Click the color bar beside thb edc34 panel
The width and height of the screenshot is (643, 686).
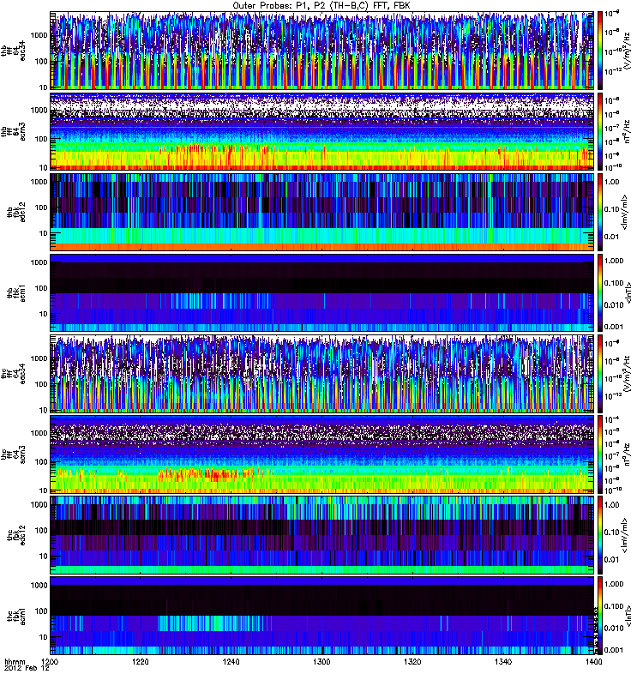[601, 50]
